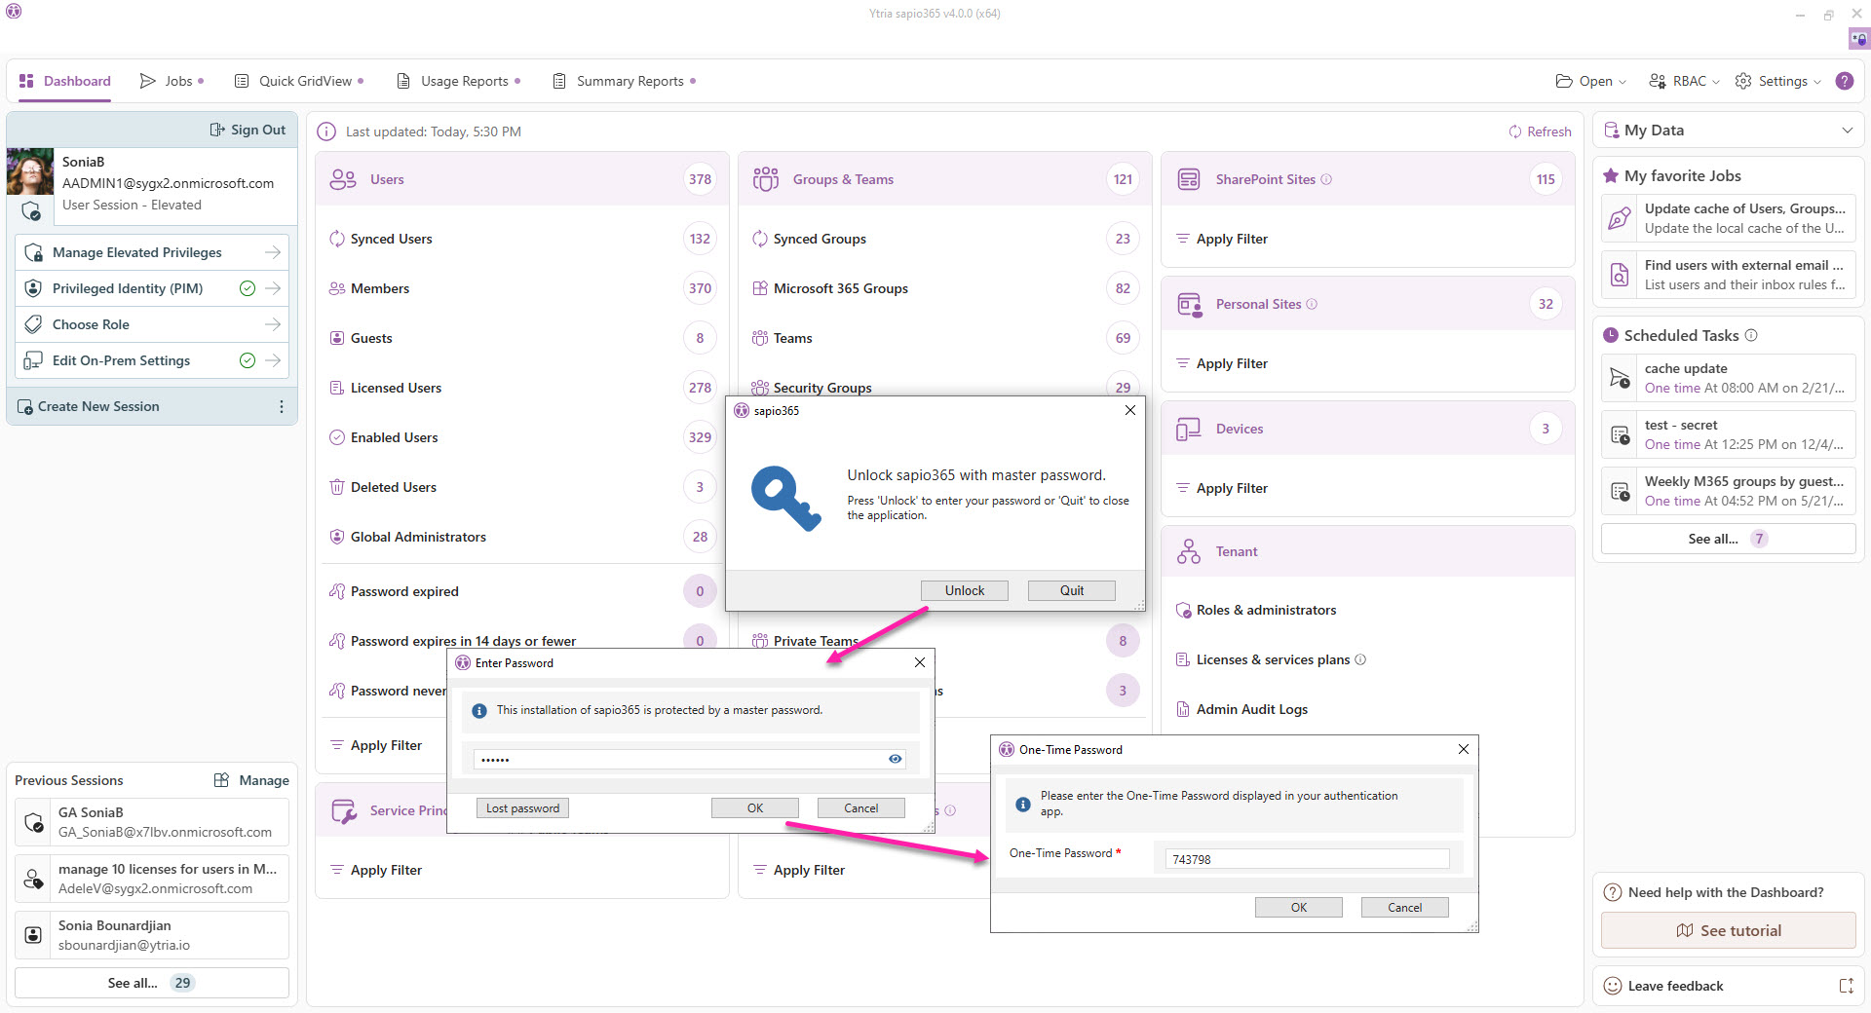Collapse the My Data panel chevron
The height and width of the screenshot is (1013, 1871).
point(1847,131)
